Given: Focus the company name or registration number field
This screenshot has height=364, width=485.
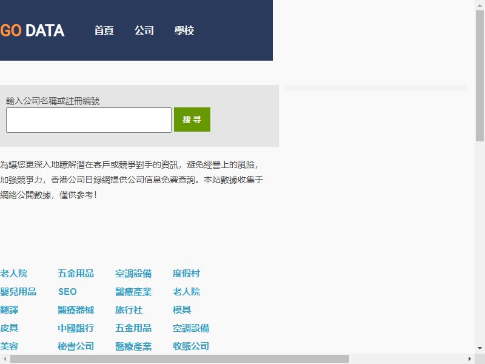Looking at the screenshot, I should coord(89,120).
